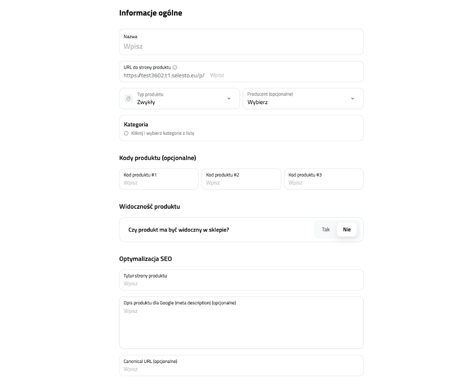Screen dimensions: 465x389
Task: Select 'Tak' for product visibility in store
Action: [x=326, y=230]
